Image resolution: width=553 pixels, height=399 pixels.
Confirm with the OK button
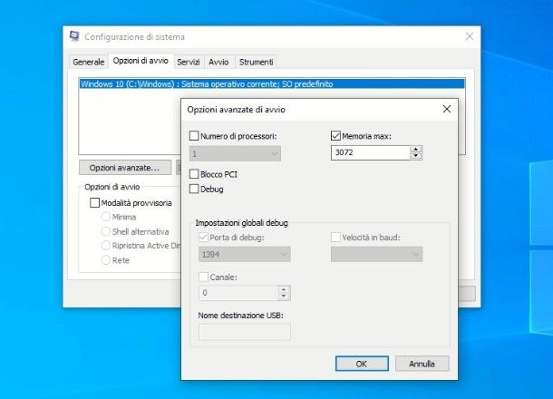click(362, 364)
